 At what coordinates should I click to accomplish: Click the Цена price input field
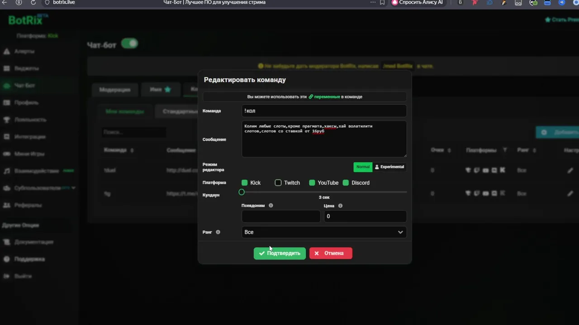click(365, 216)
